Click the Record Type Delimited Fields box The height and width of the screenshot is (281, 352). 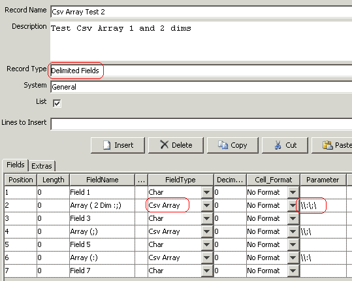pos(201,71)
